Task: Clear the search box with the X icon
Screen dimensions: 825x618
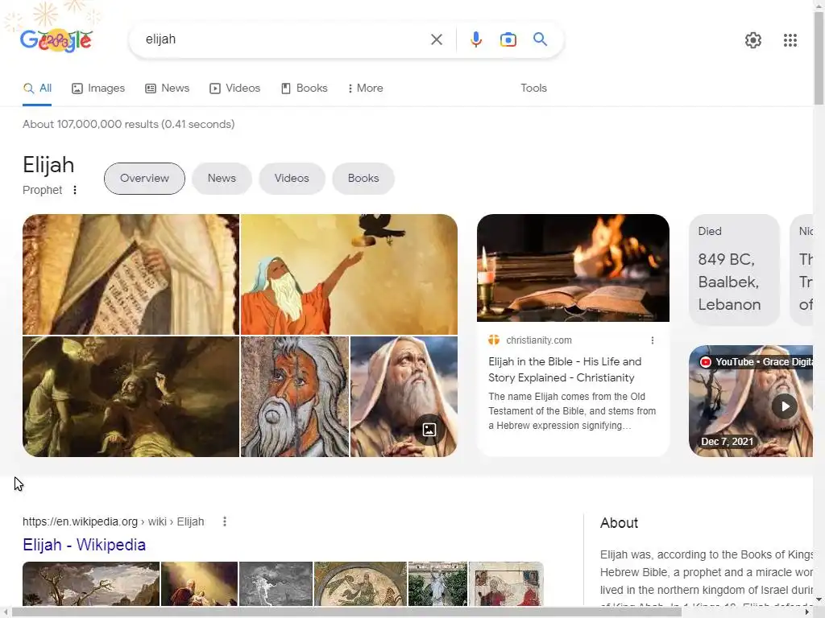Action: pos(436,39)
